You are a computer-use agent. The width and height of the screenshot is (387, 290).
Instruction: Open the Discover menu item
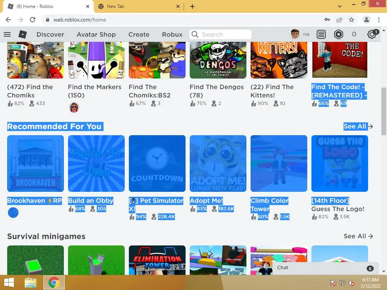[50, 34]
